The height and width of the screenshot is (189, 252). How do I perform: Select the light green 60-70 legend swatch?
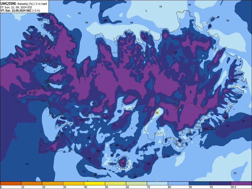pos(136,183)
